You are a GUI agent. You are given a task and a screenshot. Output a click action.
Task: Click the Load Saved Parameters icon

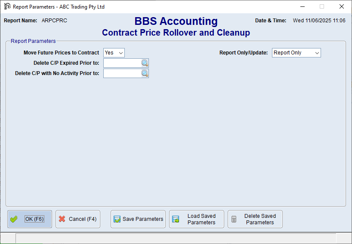176,219
